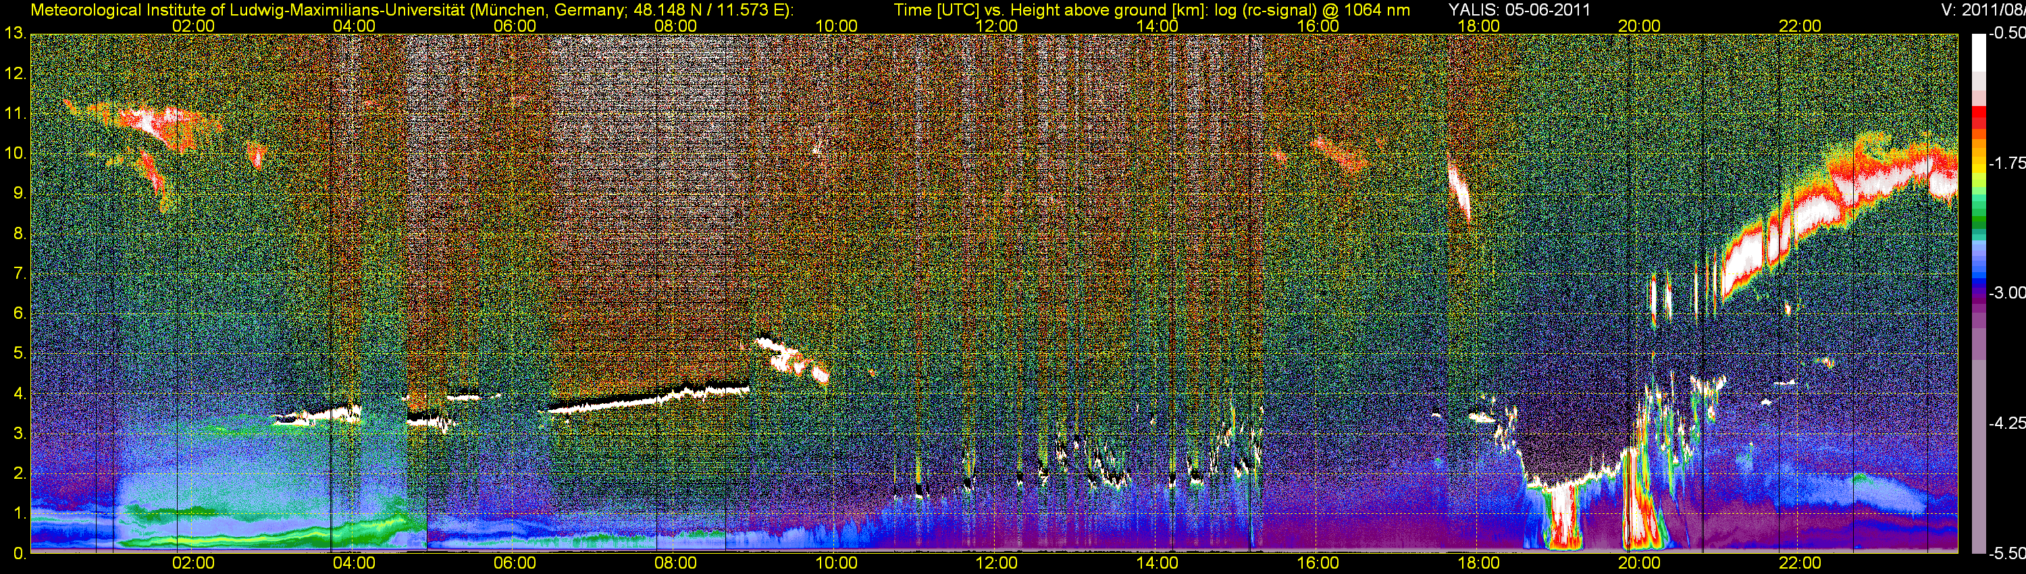Viewport: 2026px width, 574px height.
Task: Click the -3.00 color scale value
Action: (x=2006, y=292)
